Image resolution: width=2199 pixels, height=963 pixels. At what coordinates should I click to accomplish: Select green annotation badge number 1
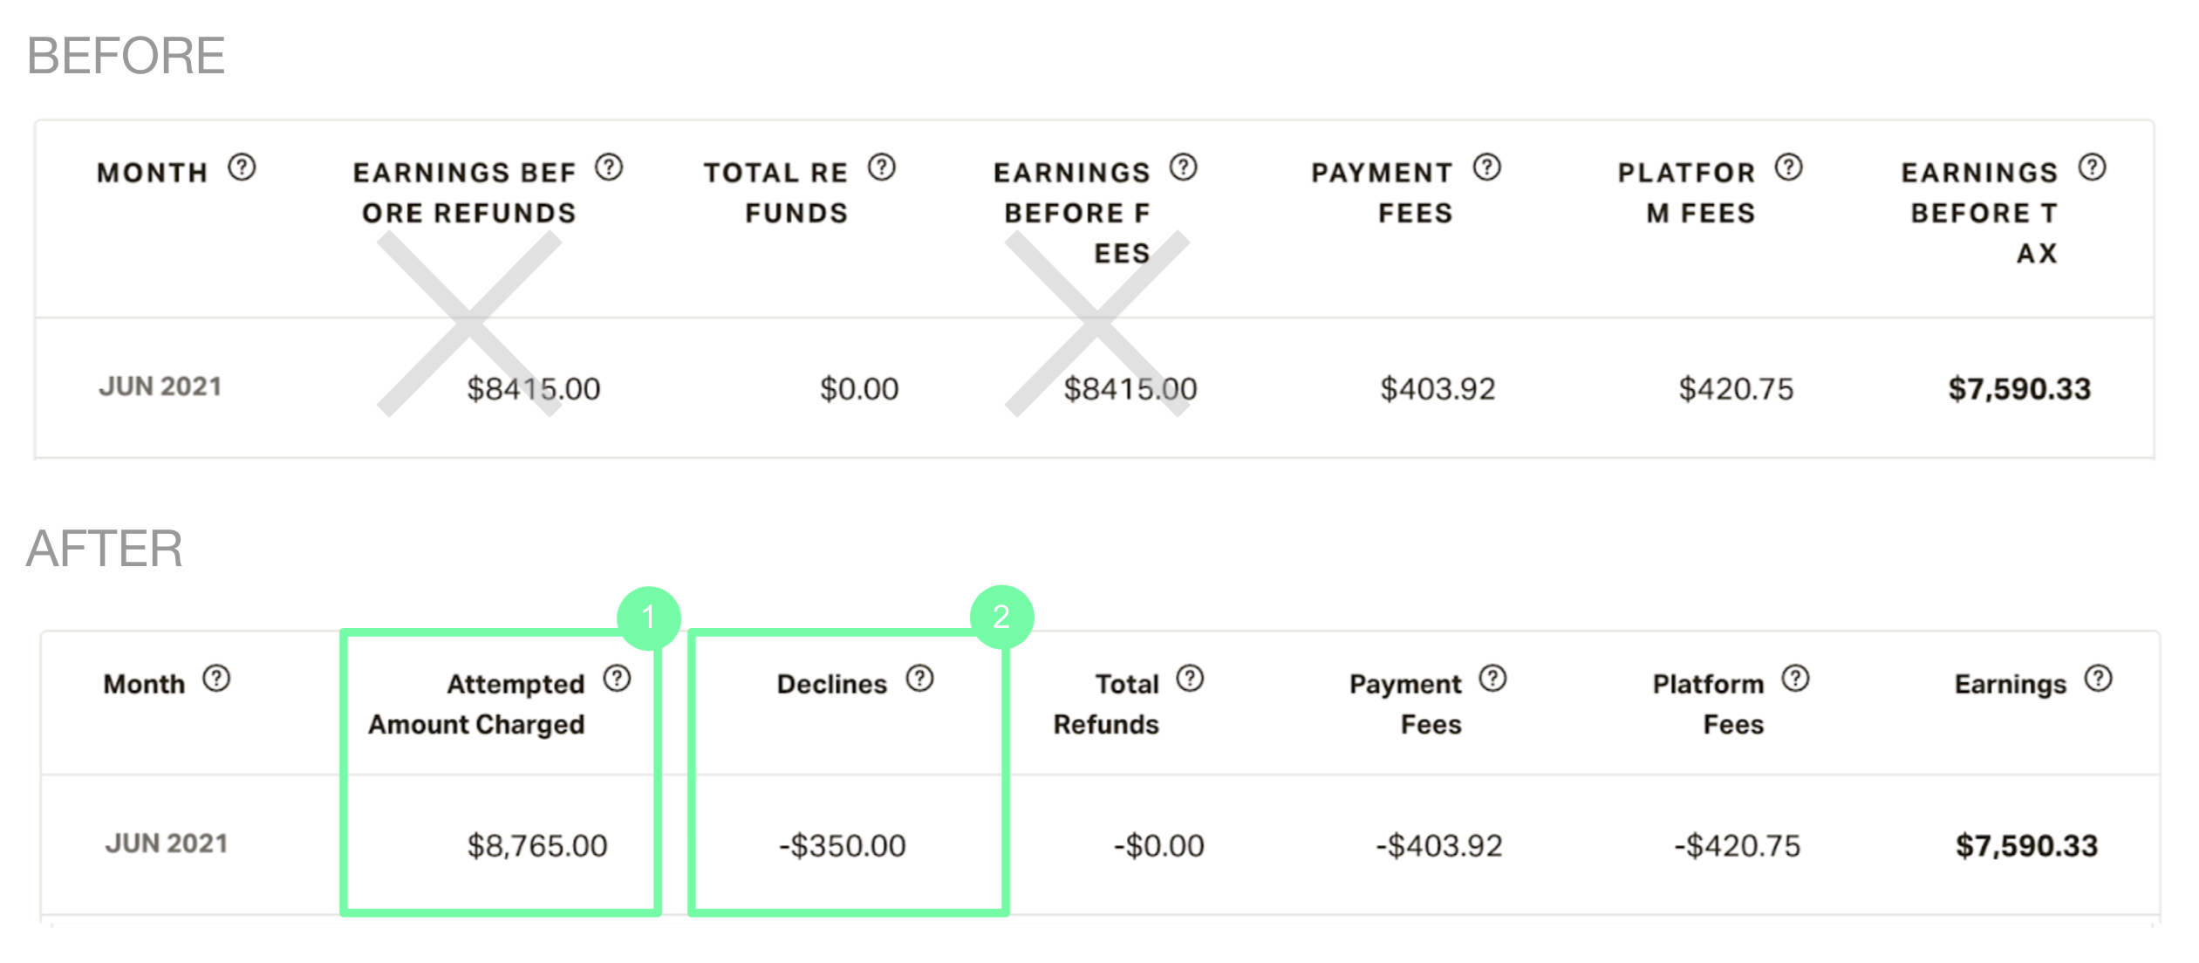[648, 618]
